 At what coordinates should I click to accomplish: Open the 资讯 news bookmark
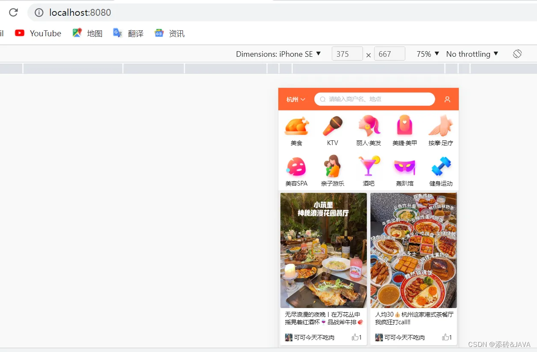coord(169,33)
